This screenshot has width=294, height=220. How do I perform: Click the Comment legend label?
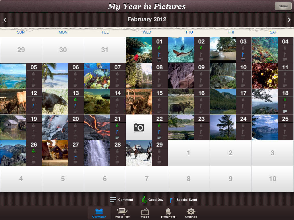click(125, 200)
